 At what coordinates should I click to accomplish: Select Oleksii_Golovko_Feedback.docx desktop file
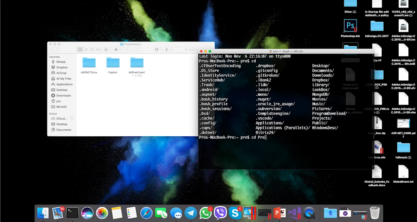click(377, 176)
